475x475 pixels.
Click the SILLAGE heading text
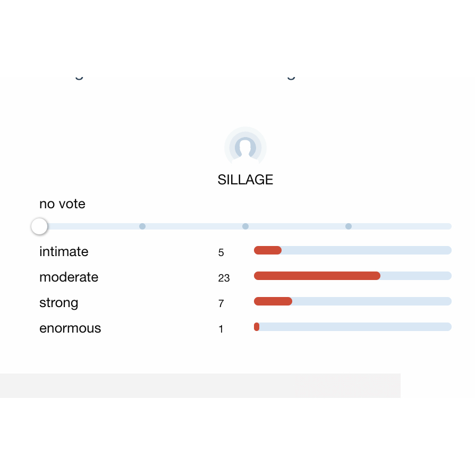tap(245, 180)
